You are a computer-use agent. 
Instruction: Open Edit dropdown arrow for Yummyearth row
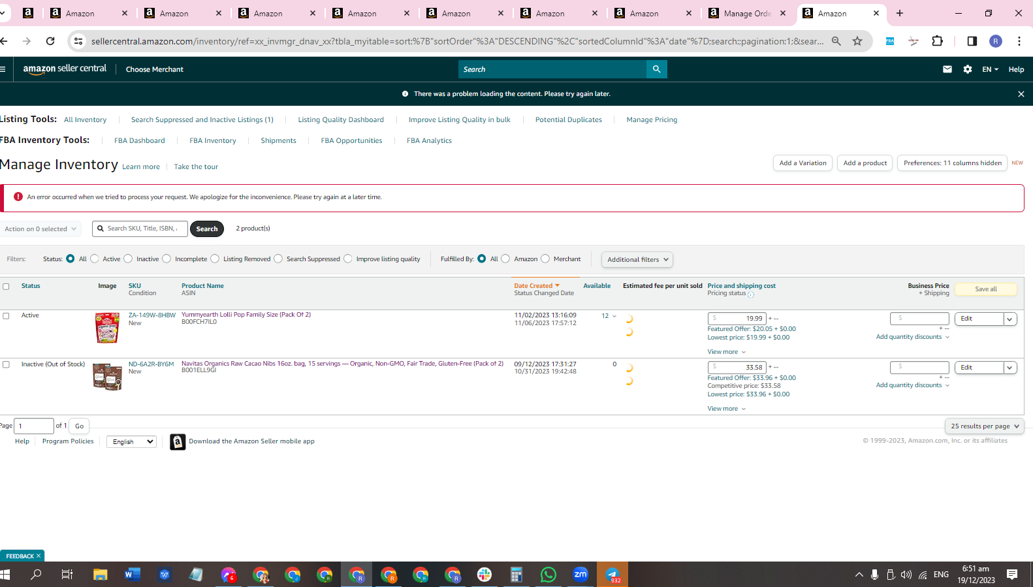(1010, 319)
